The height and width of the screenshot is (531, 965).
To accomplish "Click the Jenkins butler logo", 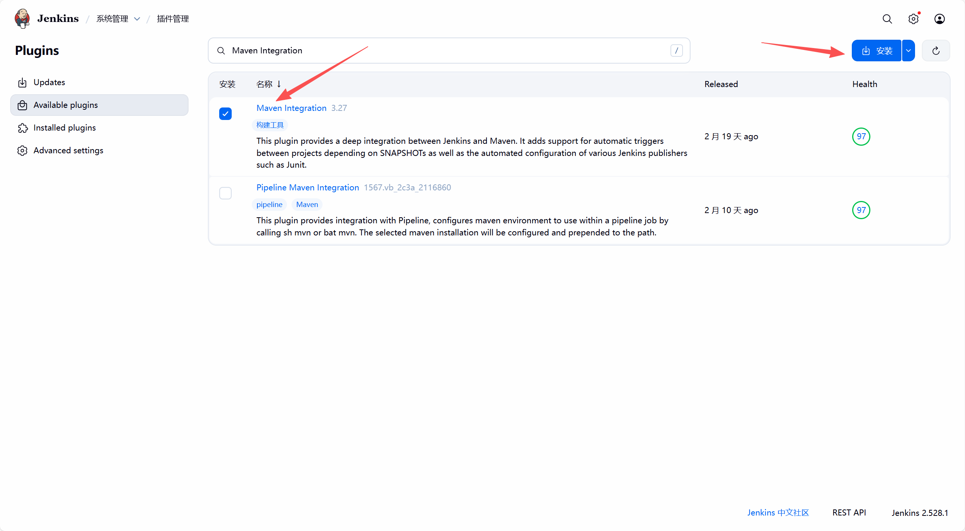I will (x=22, y=19).
